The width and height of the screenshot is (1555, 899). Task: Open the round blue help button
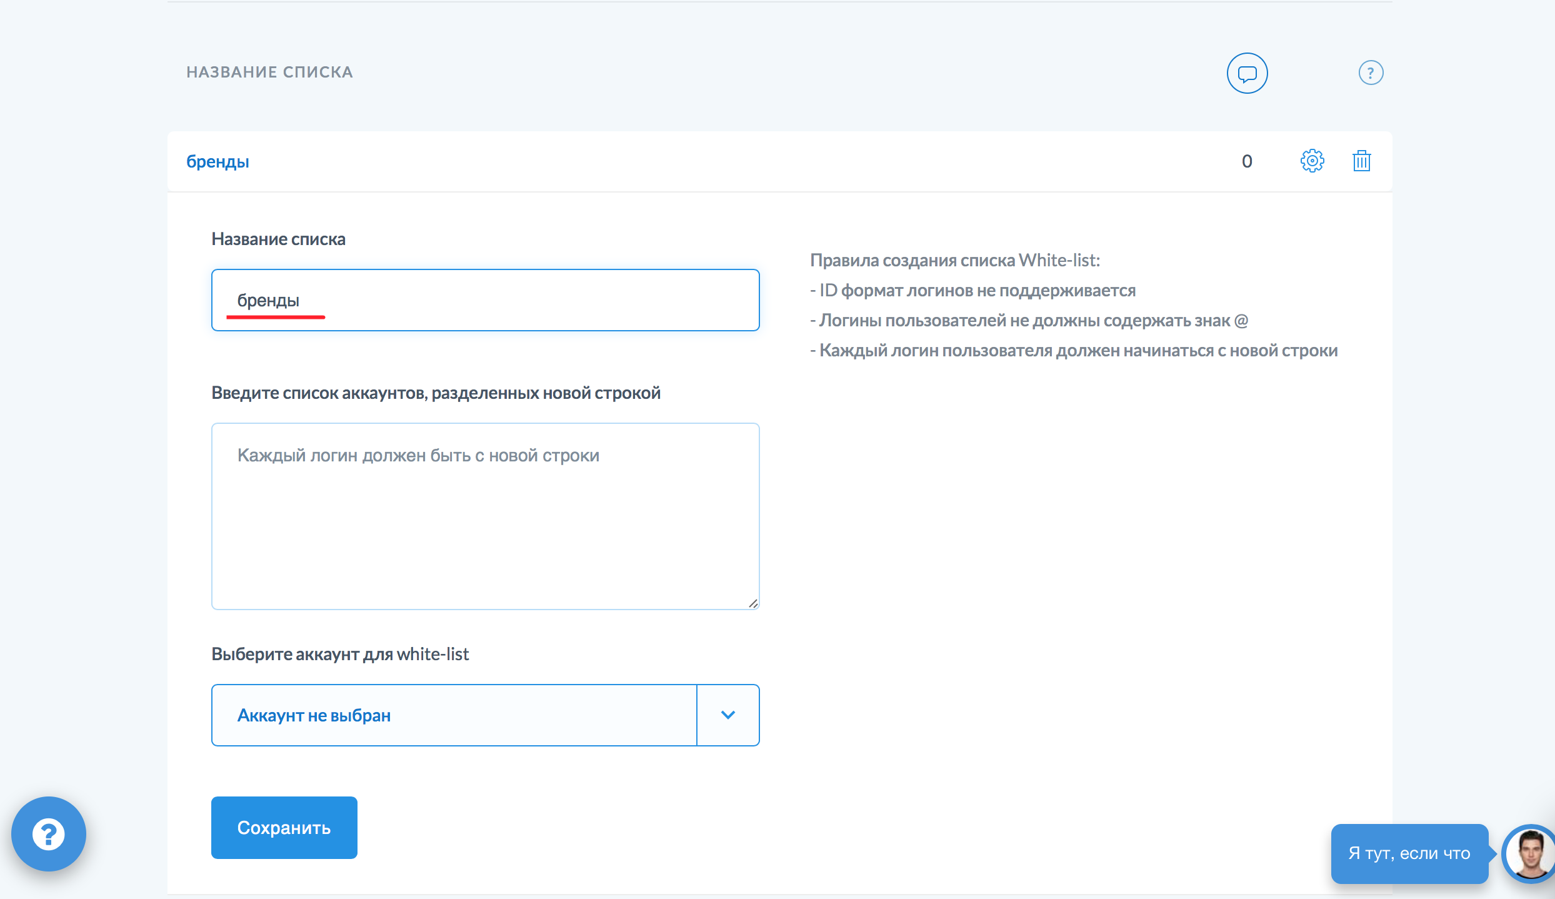pos(49,833)
